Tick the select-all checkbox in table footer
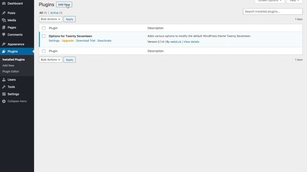The image size is (307, 172). [x=44, y=51]
